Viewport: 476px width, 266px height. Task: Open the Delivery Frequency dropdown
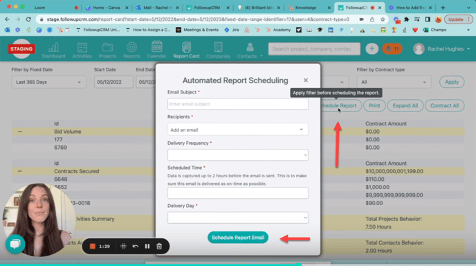click(238, 154)
